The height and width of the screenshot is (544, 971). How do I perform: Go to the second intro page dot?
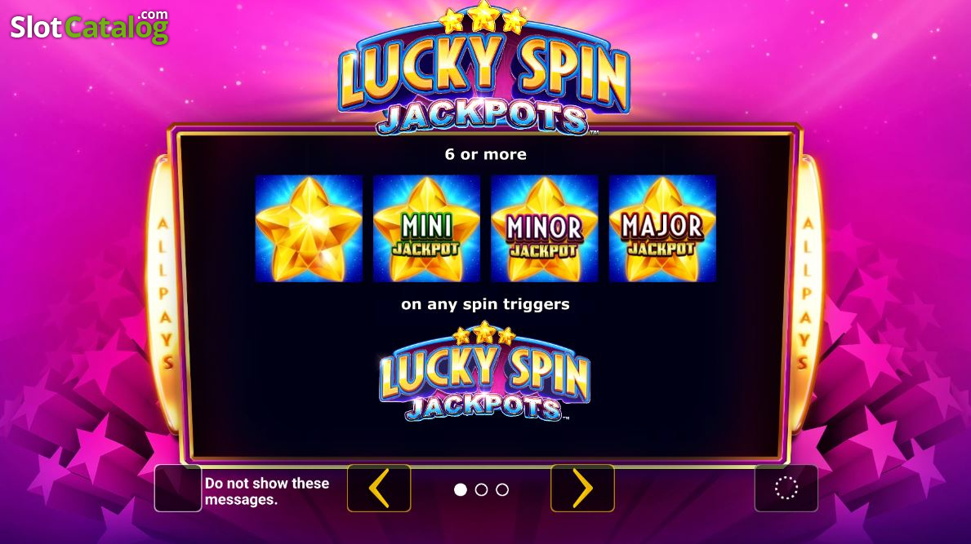click(x=481, y=489)
